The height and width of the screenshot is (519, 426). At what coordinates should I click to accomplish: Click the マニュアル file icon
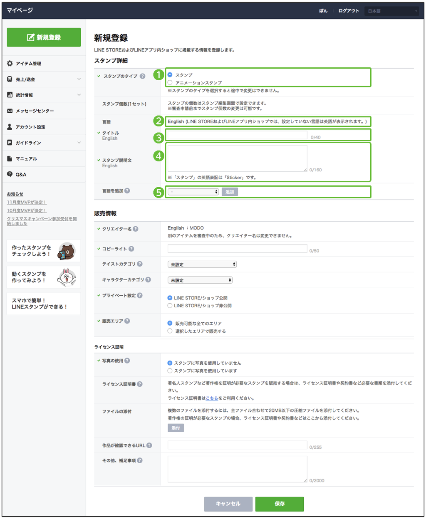coord(10,158)
